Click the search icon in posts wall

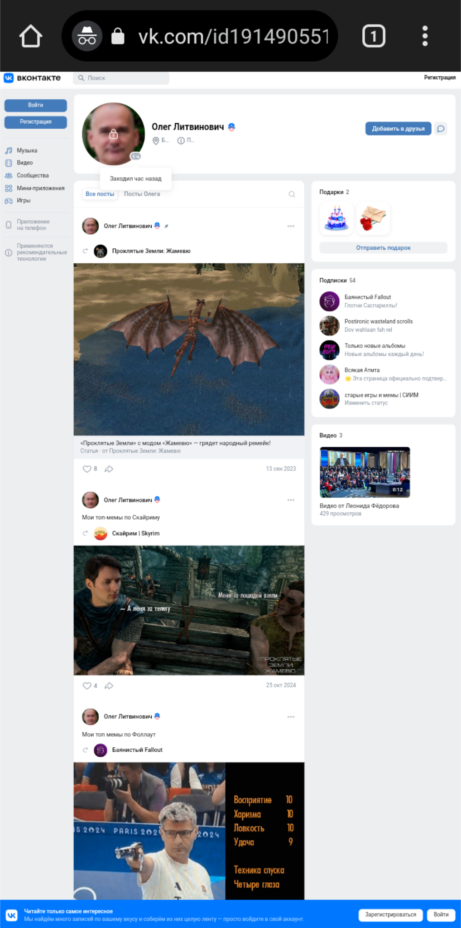[292, 194]
